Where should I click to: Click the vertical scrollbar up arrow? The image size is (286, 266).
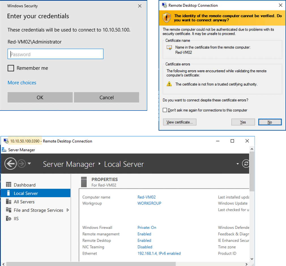click(252, 149)
